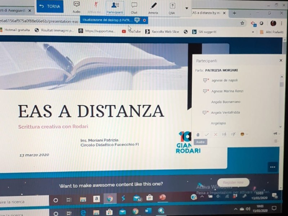Open the Chat panel
288x216 pixels.
click(134, 7)
